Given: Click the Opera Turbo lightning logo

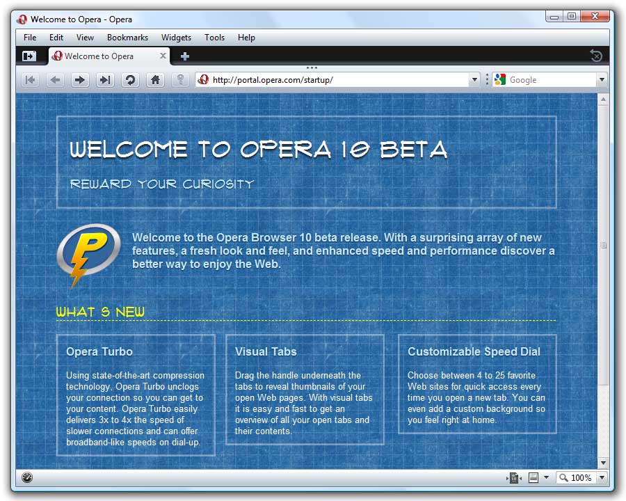Looking at the screenshot, I should pos(88,255).
